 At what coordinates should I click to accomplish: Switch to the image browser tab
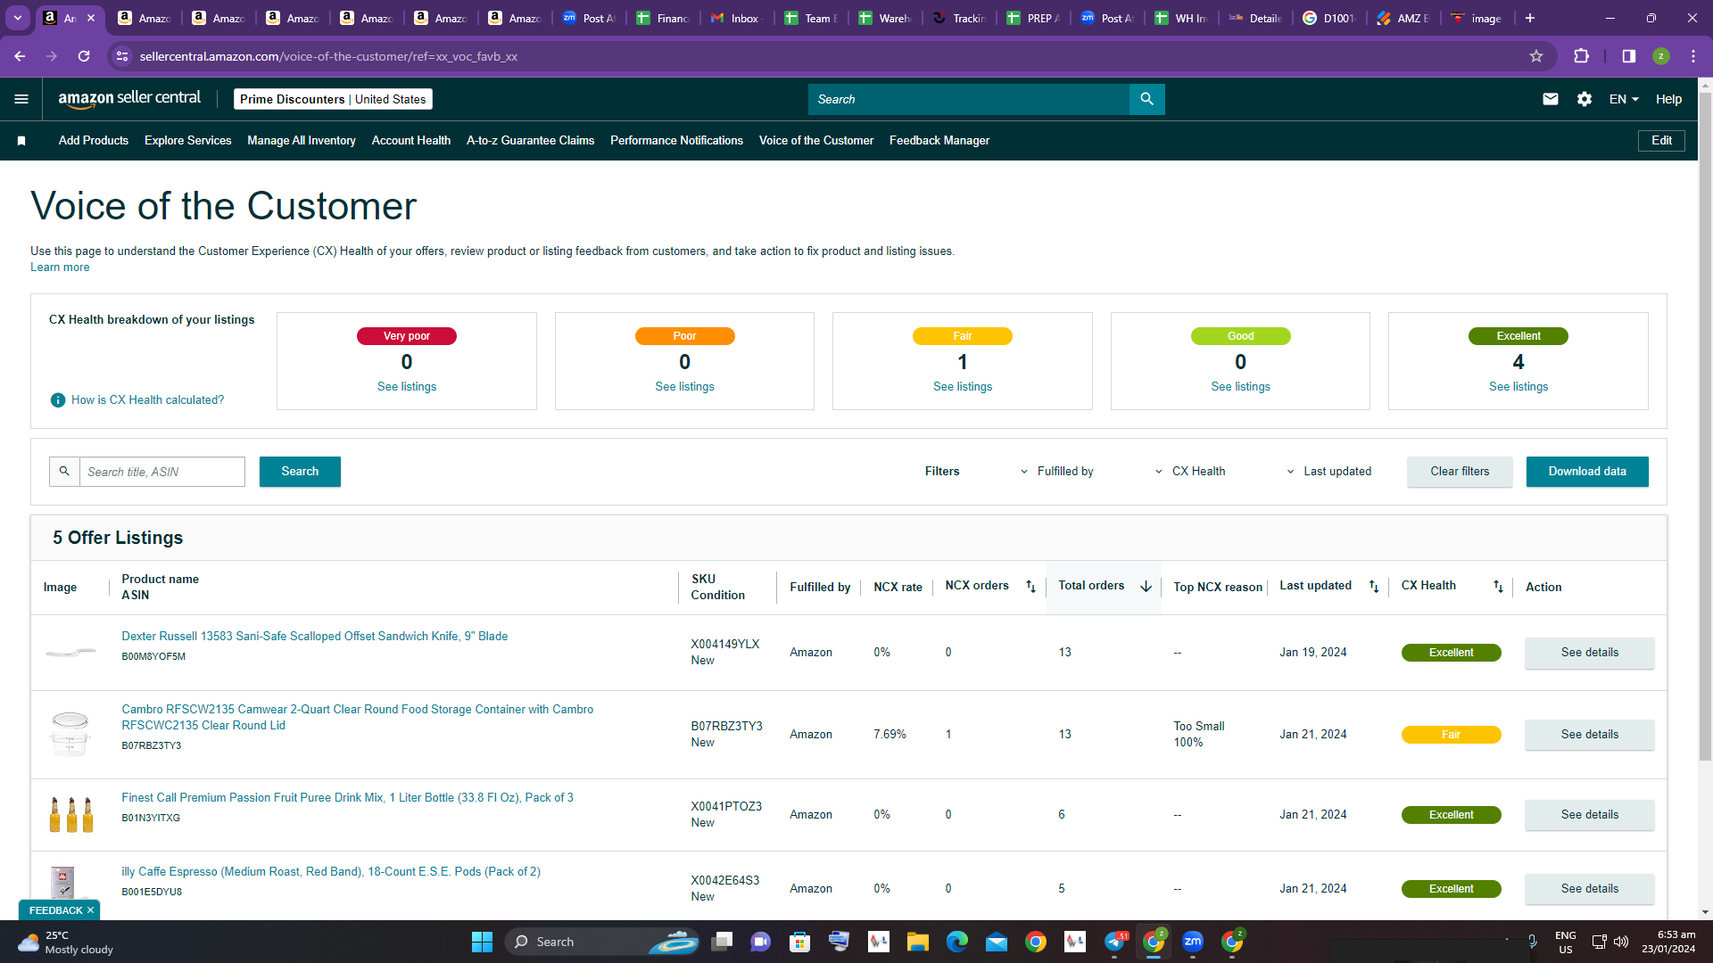(x=1476, y=18)
